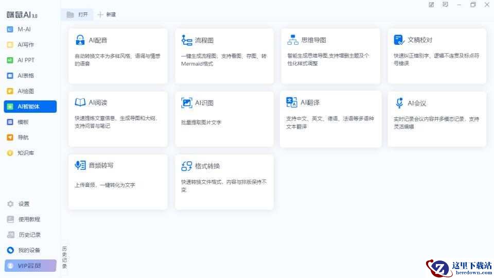The image size is (494, 278).
Task: Open the 使用教程 icon
Action: (10, 219)
